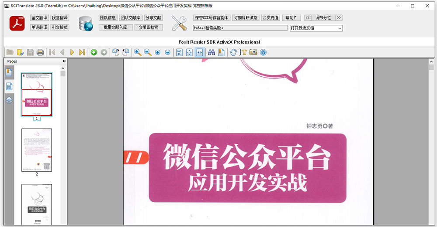The height and width of the screenshot is (227, 437).
Task: Click 订购科研试剂 button
Action: 246,18
